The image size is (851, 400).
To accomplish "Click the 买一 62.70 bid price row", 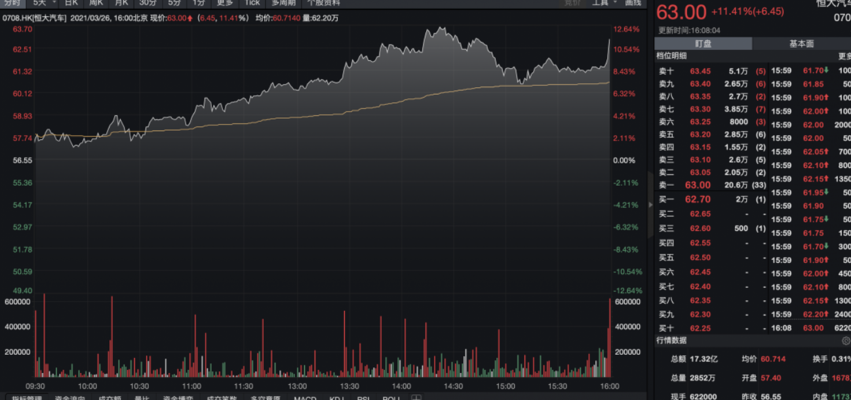I will click(712, 199).
